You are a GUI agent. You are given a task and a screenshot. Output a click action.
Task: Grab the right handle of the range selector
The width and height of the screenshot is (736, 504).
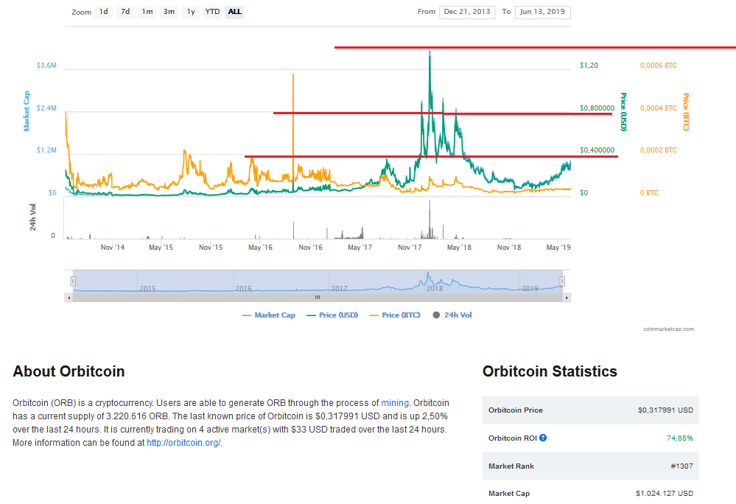point(562,281)
